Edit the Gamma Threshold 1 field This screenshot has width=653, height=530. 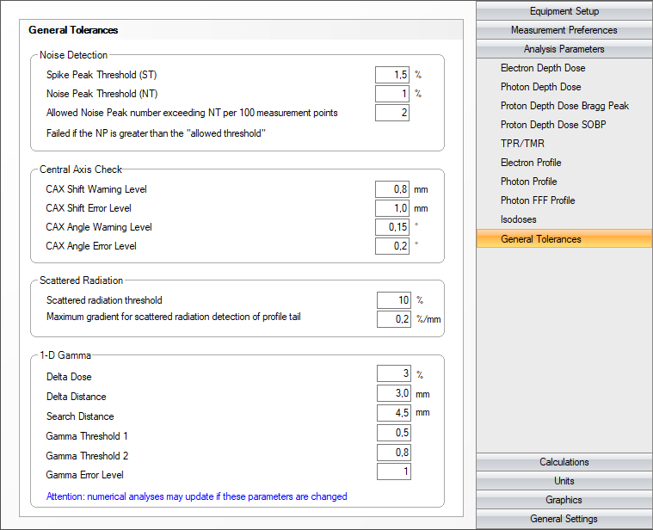click(x=394, y=433)
